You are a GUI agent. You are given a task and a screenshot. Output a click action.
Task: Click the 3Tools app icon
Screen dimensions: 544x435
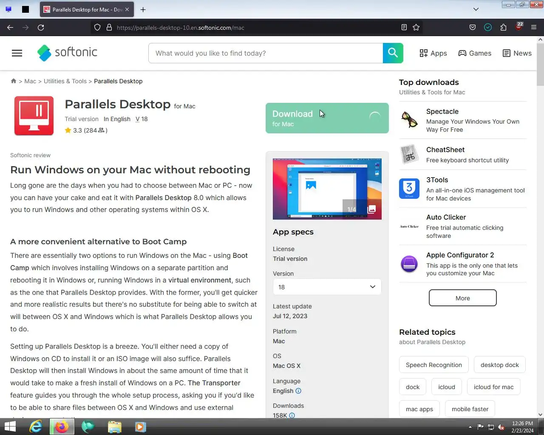pos(409,189)
